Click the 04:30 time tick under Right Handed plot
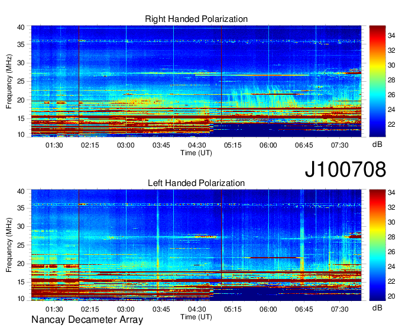The width and height of the screenshot is (402, 327). 197,145
